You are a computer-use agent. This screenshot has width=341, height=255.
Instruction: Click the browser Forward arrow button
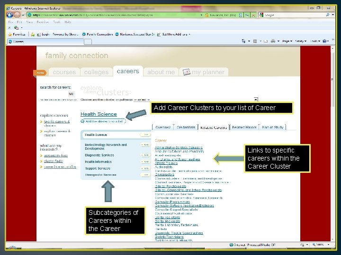pyautogui.click(x=17, y=15)
